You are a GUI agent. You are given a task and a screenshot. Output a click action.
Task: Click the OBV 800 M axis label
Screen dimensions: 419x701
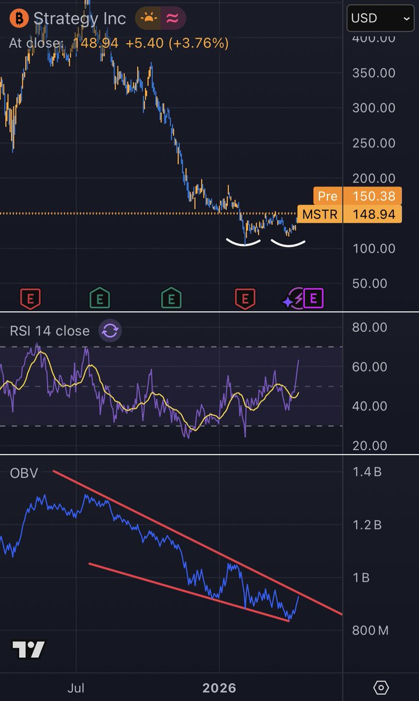click(371, 631)
